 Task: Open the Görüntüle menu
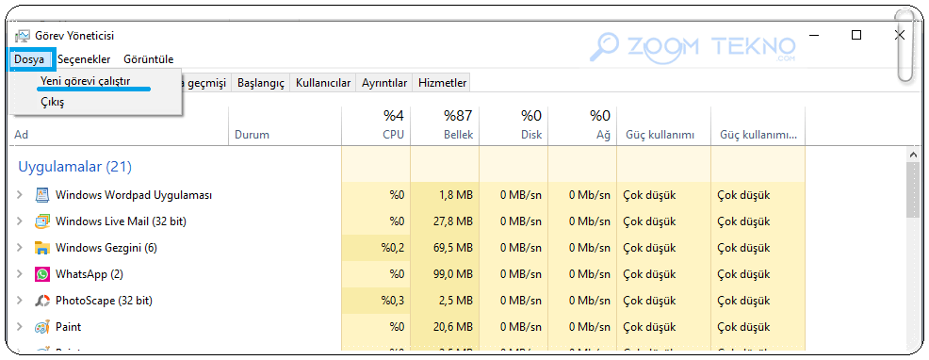[149, 59]
